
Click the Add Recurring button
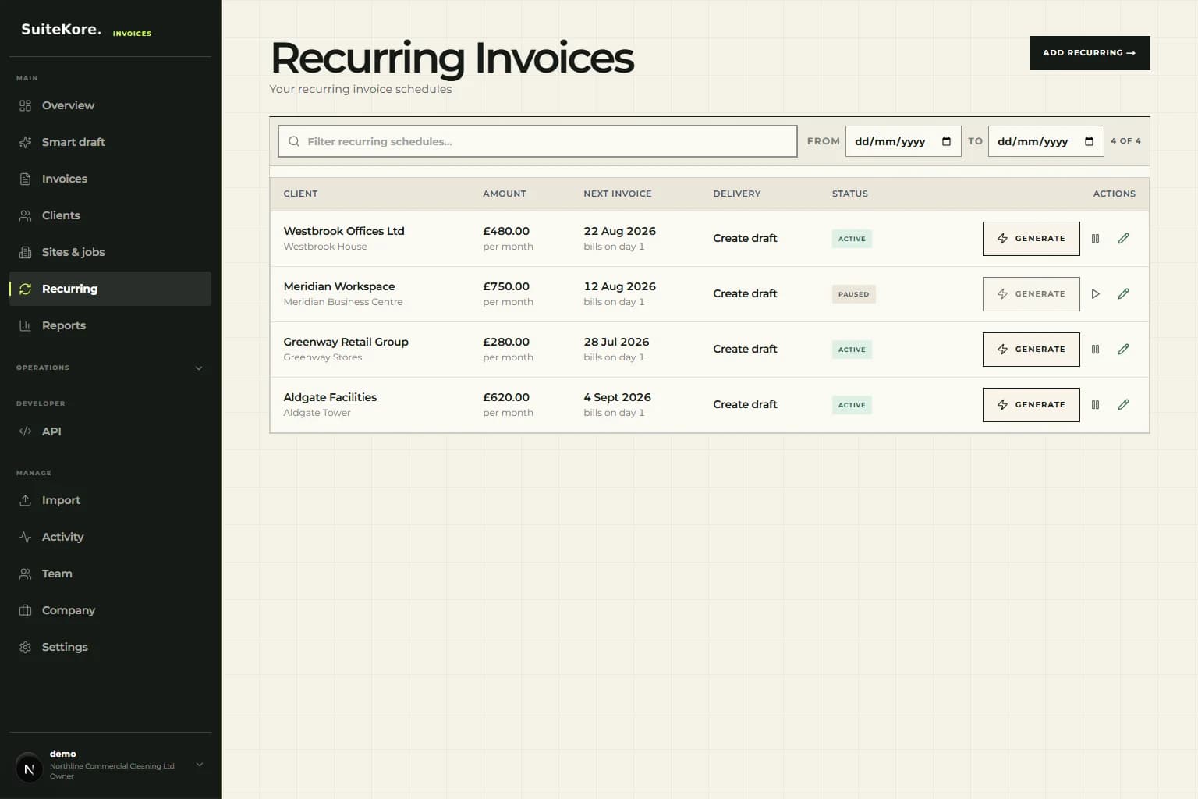coord(1090,53)
